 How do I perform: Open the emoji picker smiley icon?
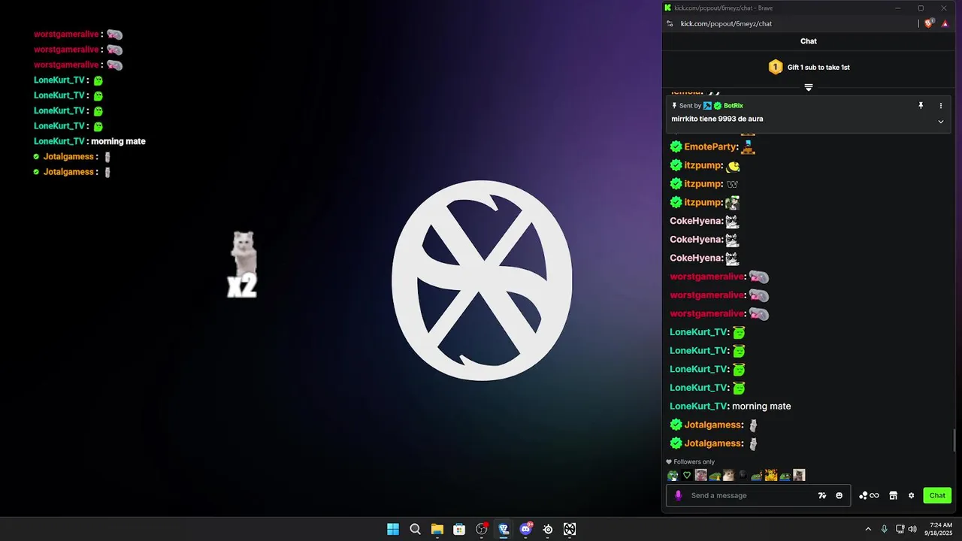pyautogui.click(x=839, y=495)
